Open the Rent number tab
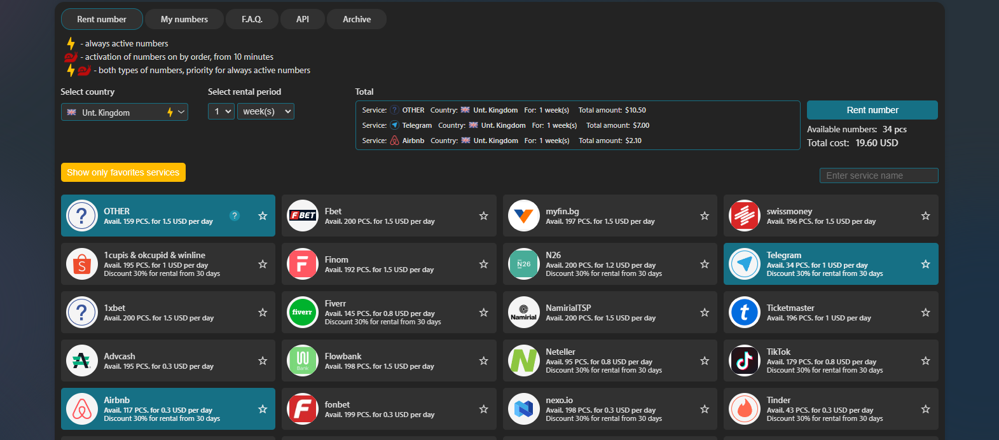The width and height of the screenshot is (999, 440). click(x=102, y=19)
